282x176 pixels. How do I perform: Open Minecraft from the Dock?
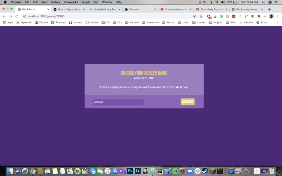tap(213, 171)
